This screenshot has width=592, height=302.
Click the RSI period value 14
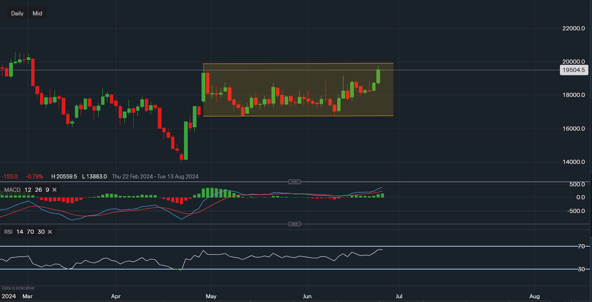(20, 232)
